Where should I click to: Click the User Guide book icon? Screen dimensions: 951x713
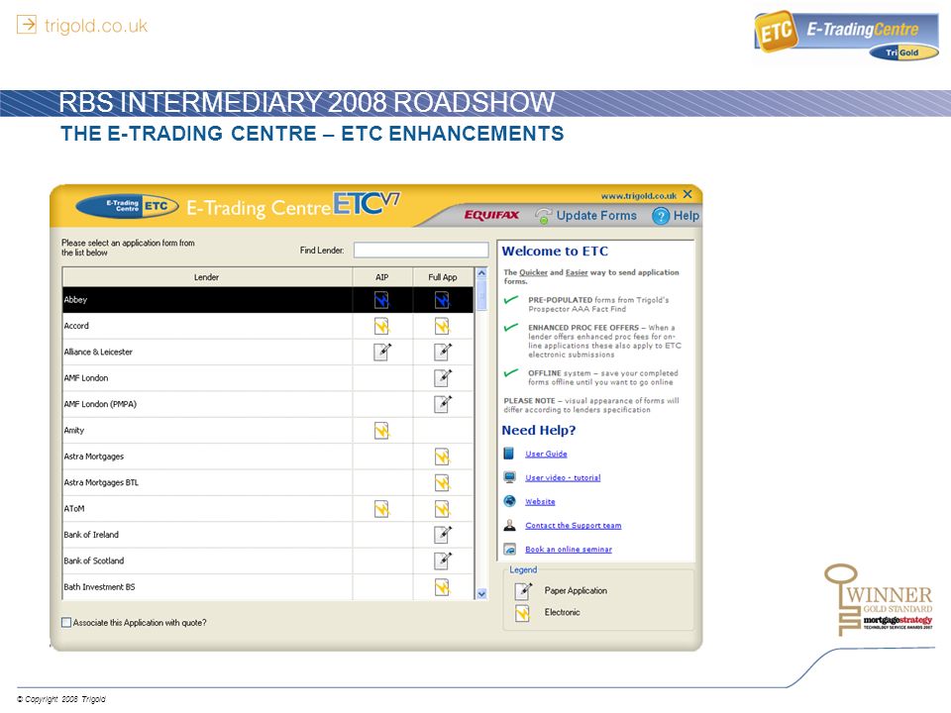pos(509,454)
